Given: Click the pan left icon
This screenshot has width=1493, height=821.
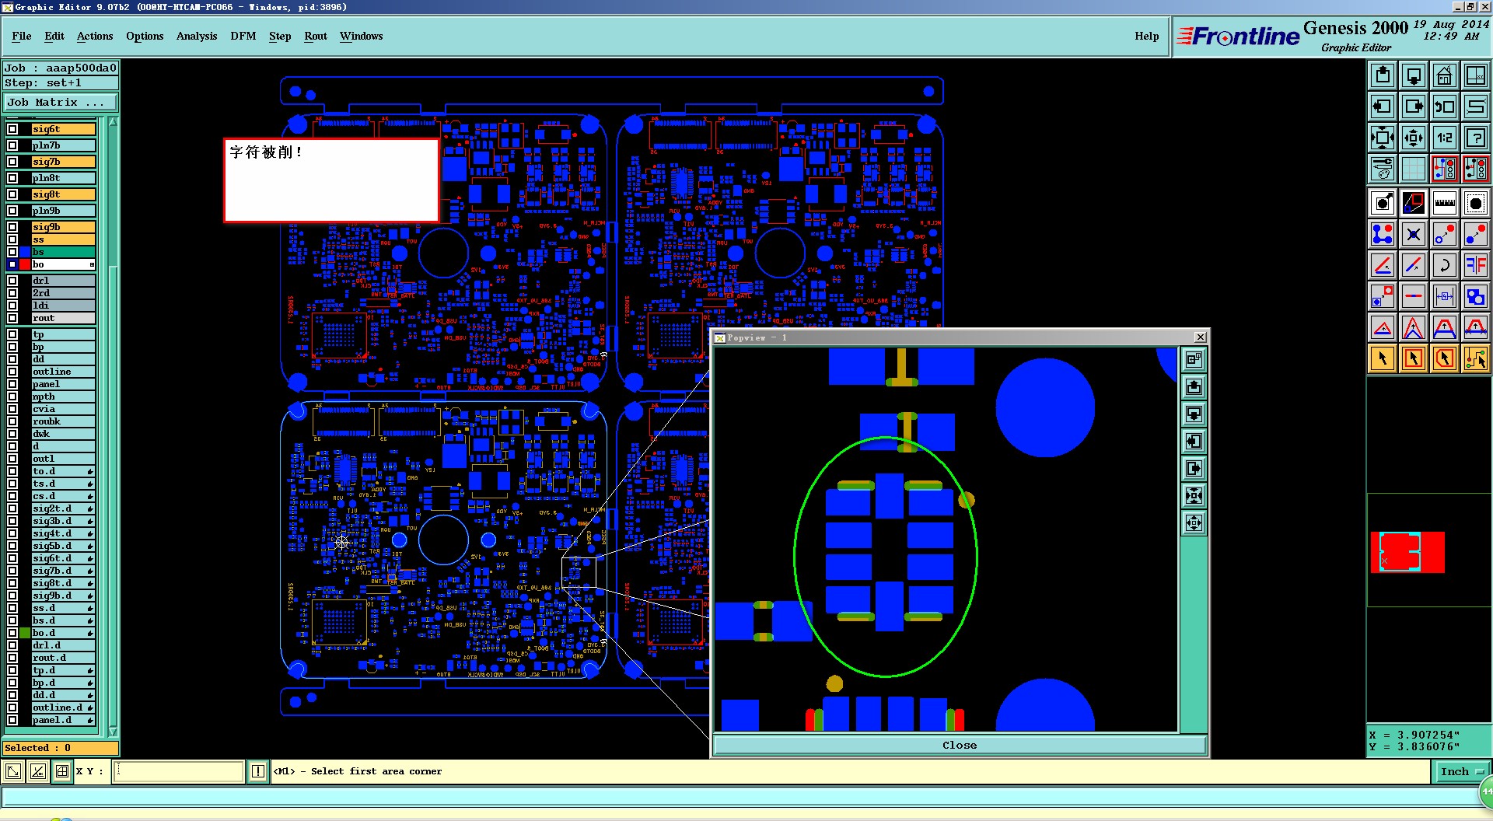Looking at the screenshot, I should pyautogui.click(x=1383, y=107).
